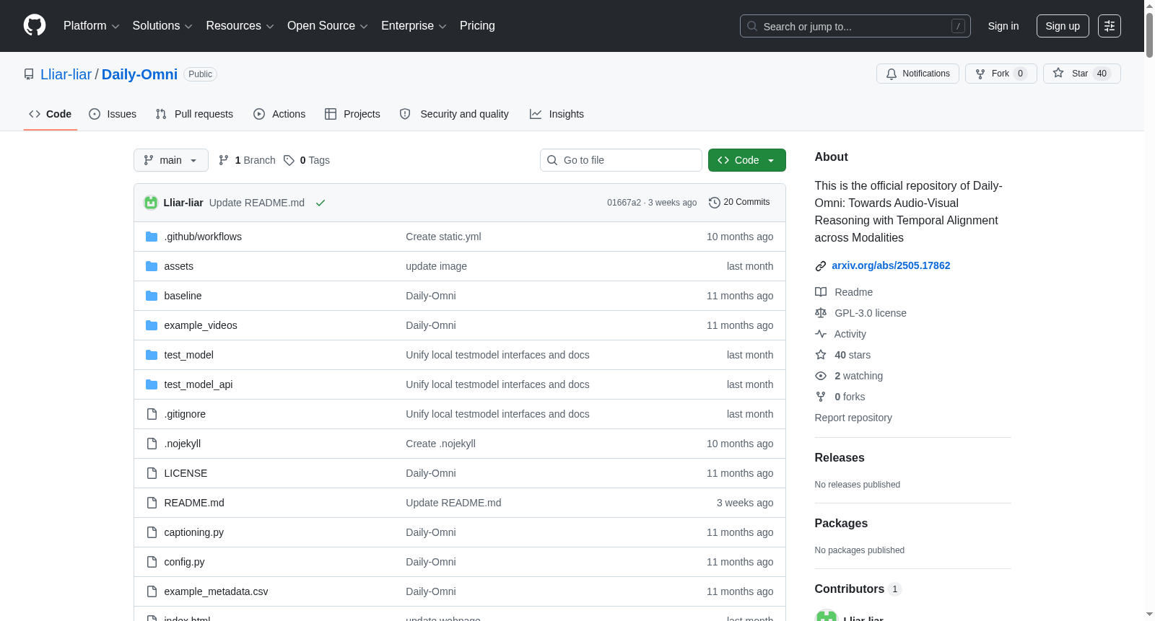Viewport: 1155px width, 621px height.
Task: Open the command palette icon in header
Action: [1110, 26]
